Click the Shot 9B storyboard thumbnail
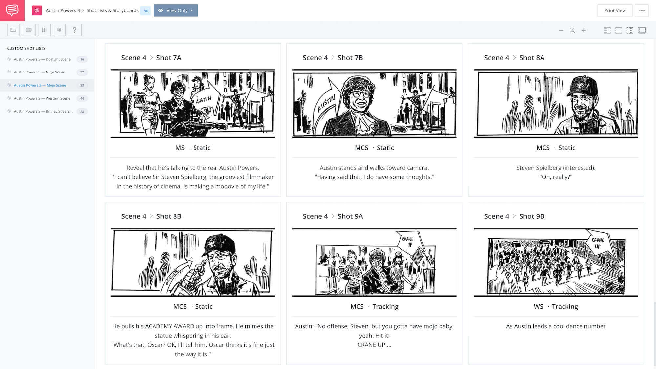 [x=556, y=262]
